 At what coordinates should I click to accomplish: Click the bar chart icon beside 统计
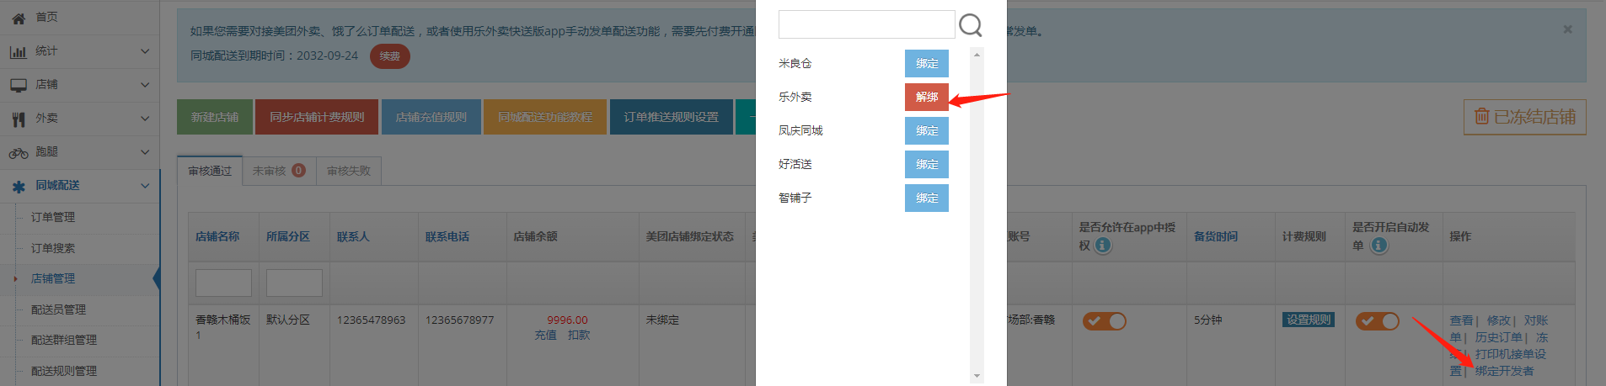19,51
